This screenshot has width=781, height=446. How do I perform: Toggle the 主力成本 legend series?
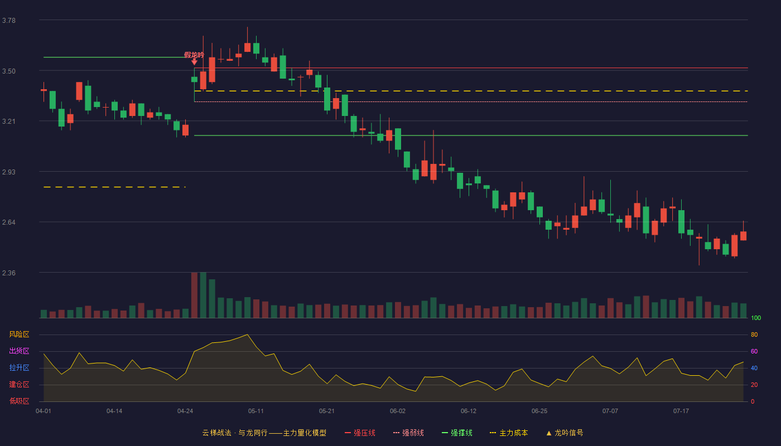pyautogui.click(x=509, y=433)
